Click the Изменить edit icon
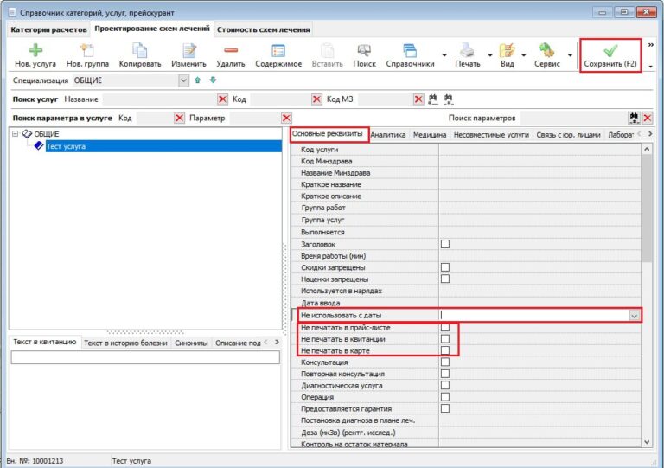This screenshot has width=664, height=468. (188, 50)
